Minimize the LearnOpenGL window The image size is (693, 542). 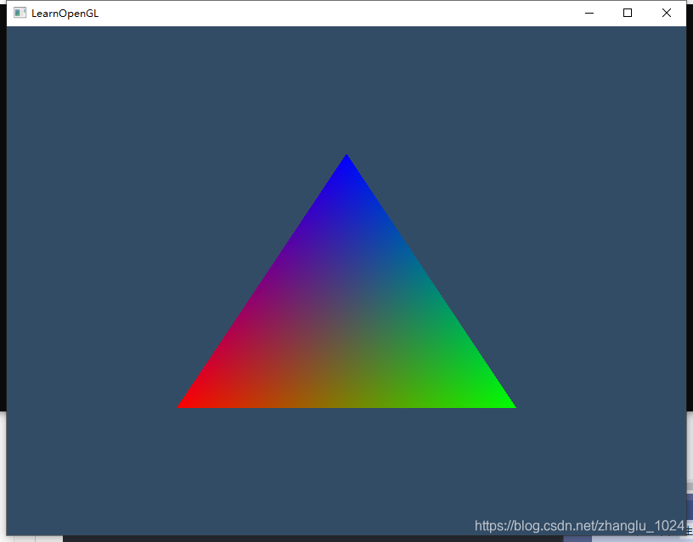(589, 13)
